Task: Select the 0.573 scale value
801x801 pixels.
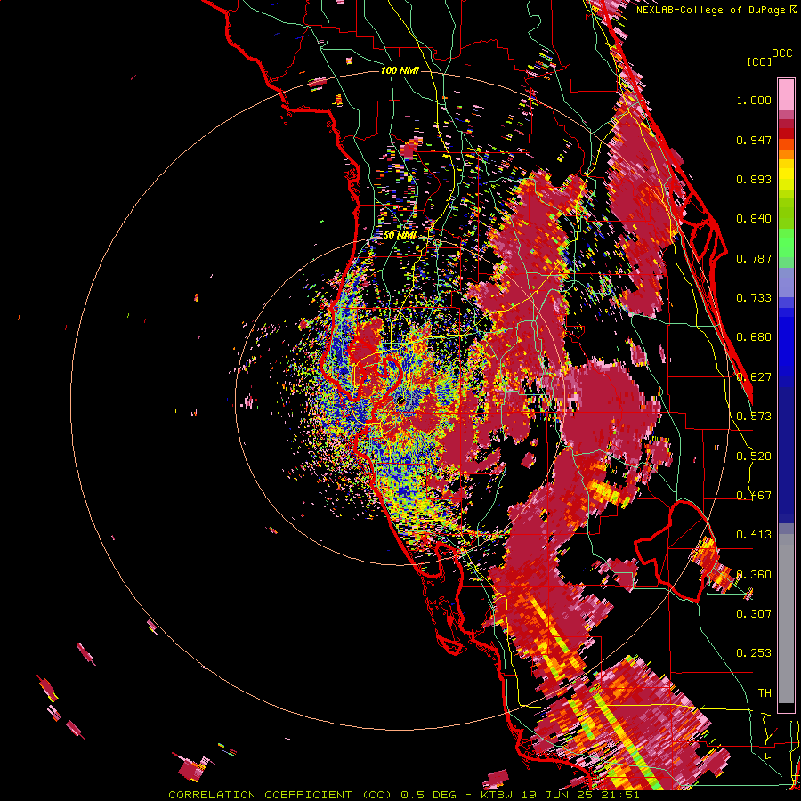Action: point(754,417)
